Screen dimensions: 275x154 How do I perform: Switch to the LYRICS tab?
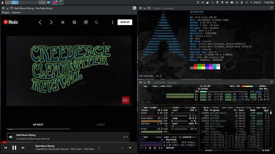(x=101, y=125)
